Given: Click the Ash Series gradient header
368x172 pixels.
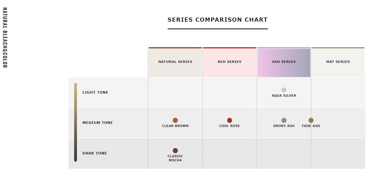Looking at the screenshot, I should (284, 62).
